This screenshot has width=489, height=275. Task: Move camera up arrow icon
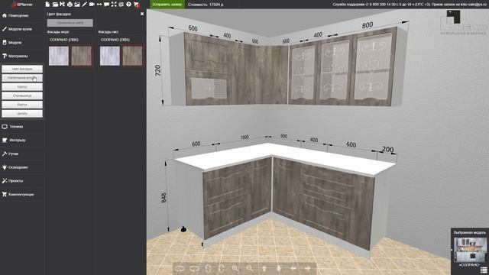click(264, 268)
